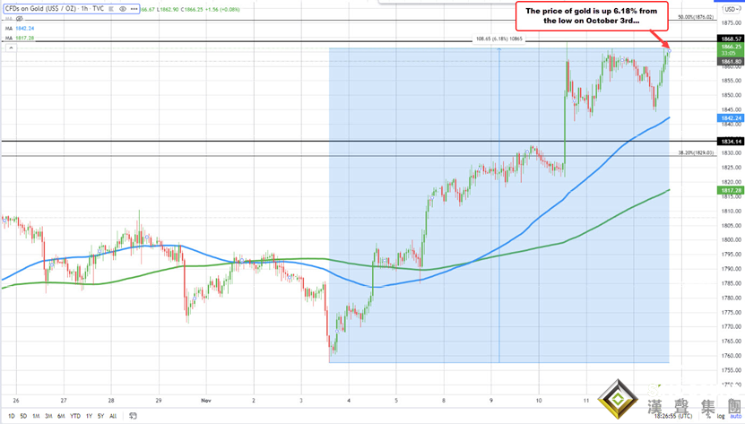Show the All time range
This screenshot has height=424, width=745.
pos(113,416)
